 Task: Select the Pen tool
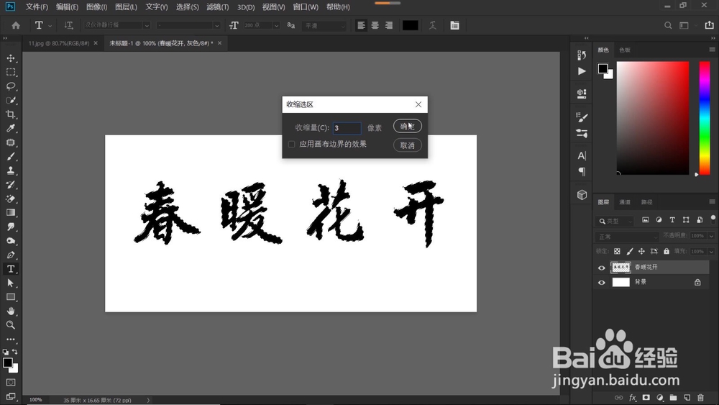11,255
